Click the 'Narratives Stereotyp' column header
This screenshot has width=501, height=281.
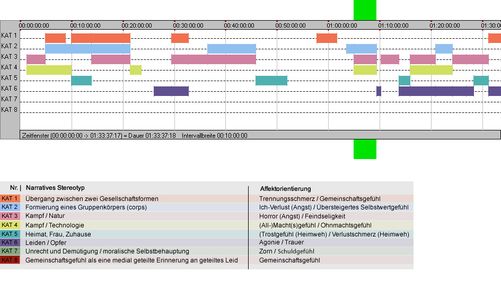55,188
